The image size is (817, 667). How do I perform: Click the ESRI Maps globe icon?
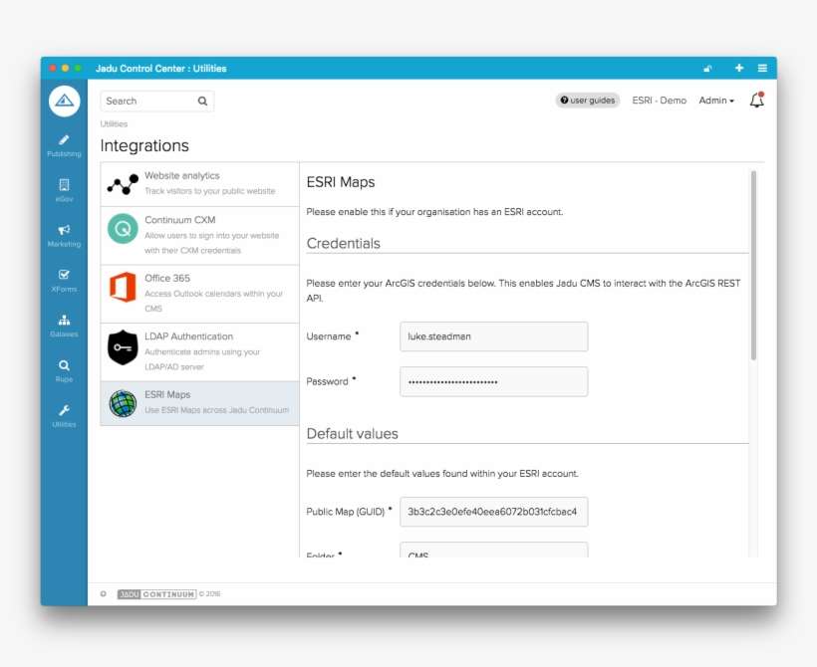pos(123,403)
